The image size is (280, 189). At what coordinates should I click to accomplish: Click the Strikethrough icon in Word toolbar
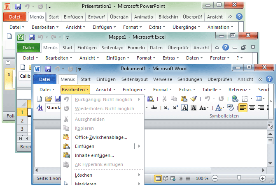[x=154, y=108]
